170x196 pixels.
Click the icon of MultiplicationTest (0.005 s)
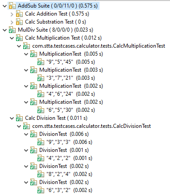pyautogui.click(x=33, y=54)
